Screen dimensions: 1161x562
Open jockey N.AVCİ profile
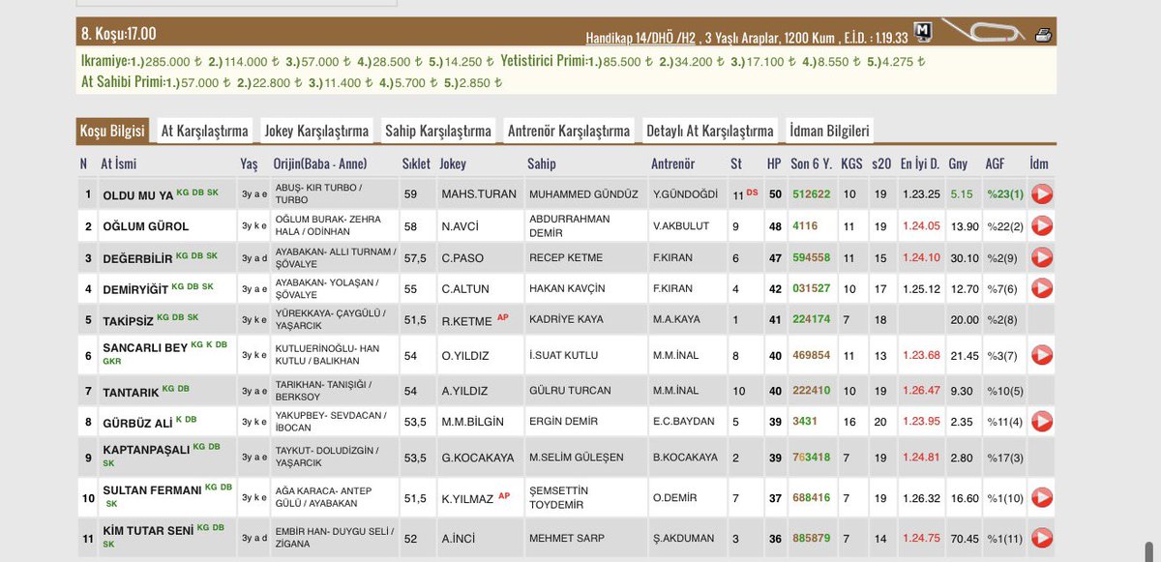(461, 226)
